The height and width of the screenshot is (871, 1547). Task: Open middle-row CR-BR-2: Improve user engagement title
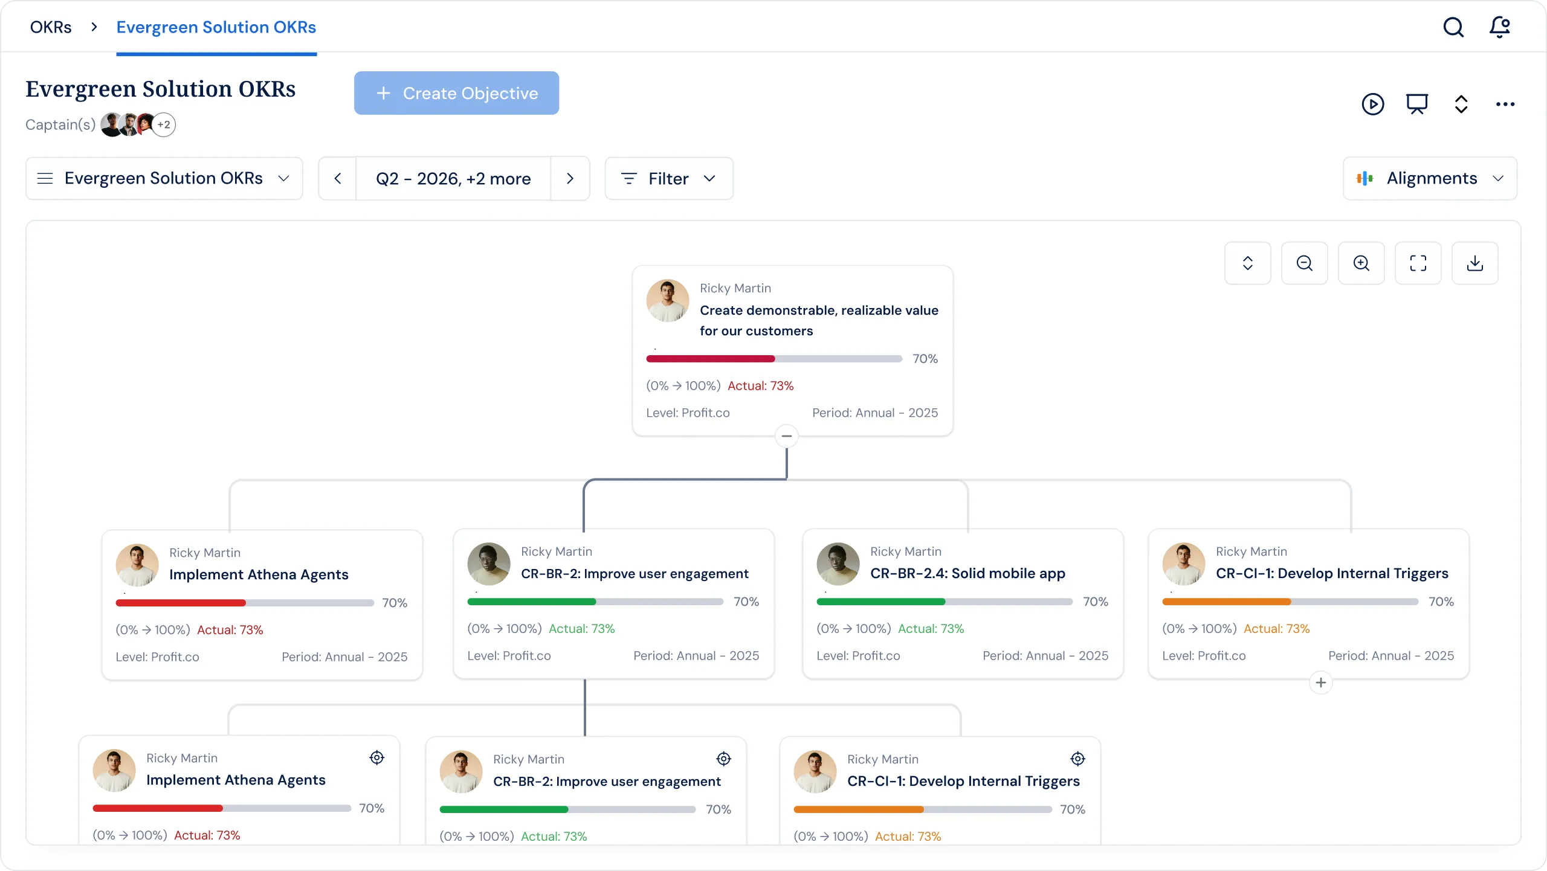pos(635,573)
